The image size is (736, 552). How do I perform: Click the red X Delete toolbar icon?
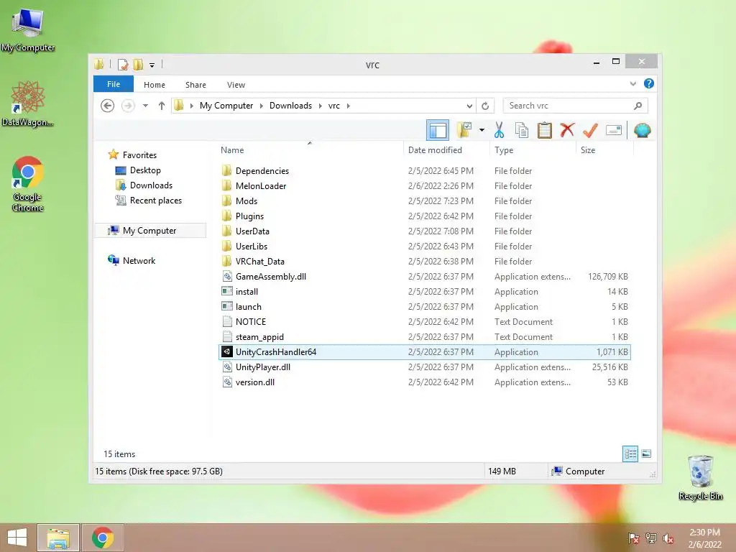[x=568, y=129]
